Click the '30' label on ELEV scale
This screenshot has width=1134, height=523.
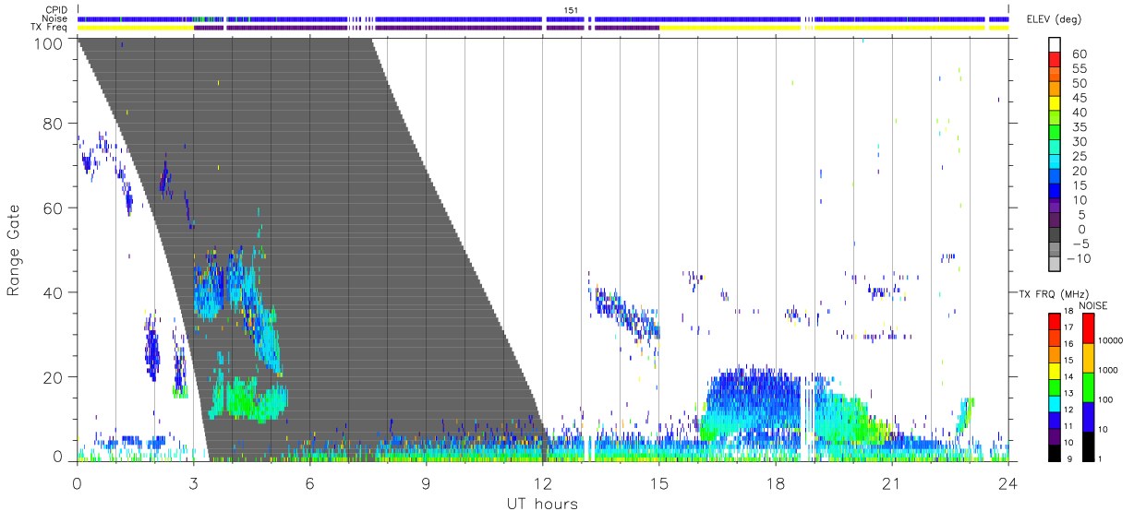tap(1078, 141)
